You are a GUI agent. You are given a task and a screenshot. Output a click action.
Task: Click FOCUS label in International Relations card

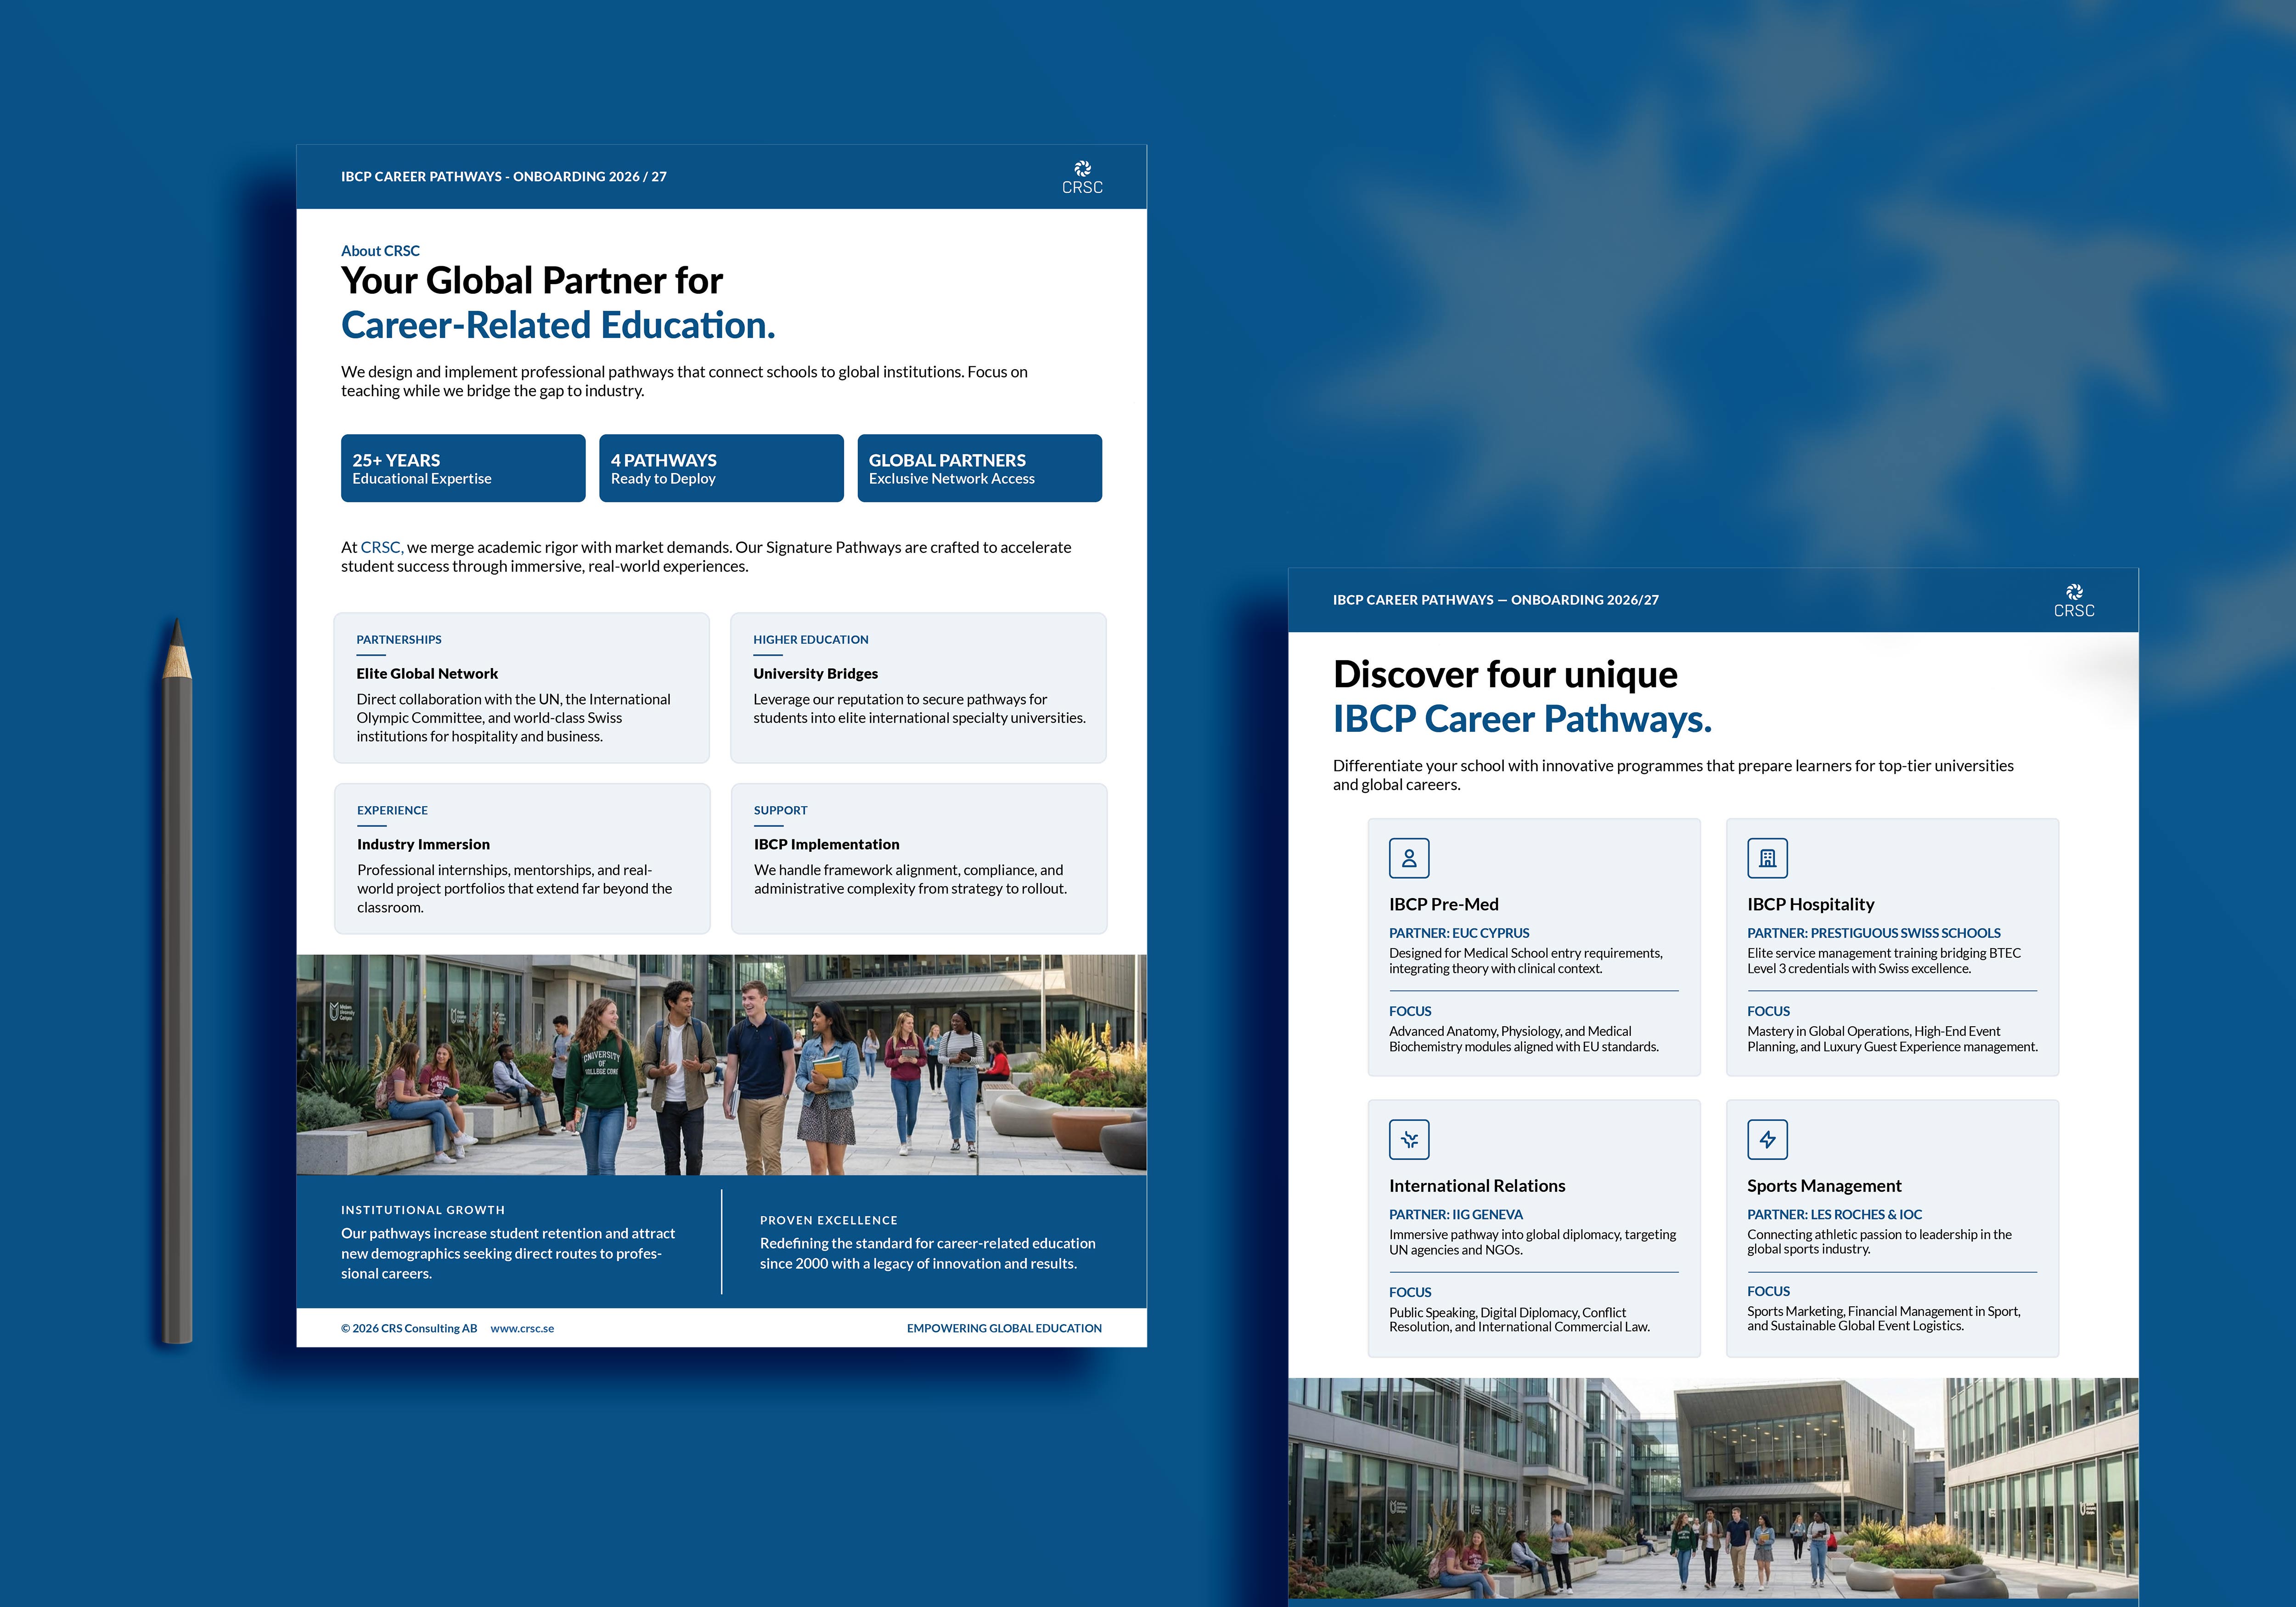click(1410, 1292)
